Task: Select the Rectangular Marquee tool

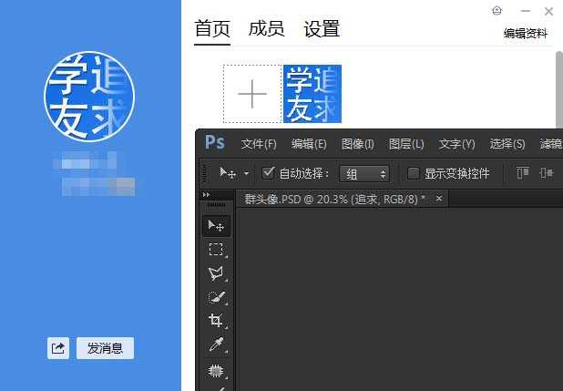Action: click(216, 249)
